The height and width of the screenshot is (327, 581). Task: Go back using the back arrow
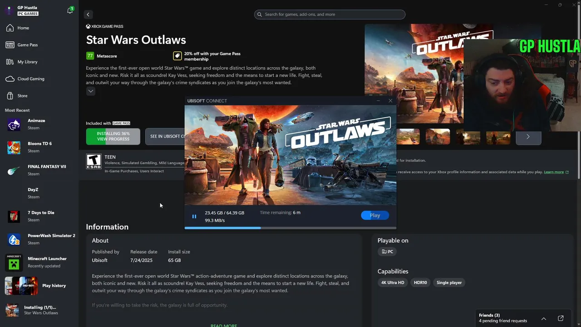click(88, 15)
